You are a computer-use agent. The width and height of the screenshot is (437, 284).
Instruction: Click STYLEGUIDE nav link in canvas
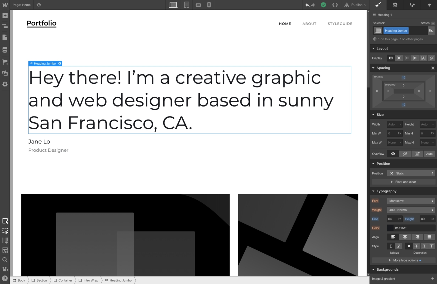340,24
